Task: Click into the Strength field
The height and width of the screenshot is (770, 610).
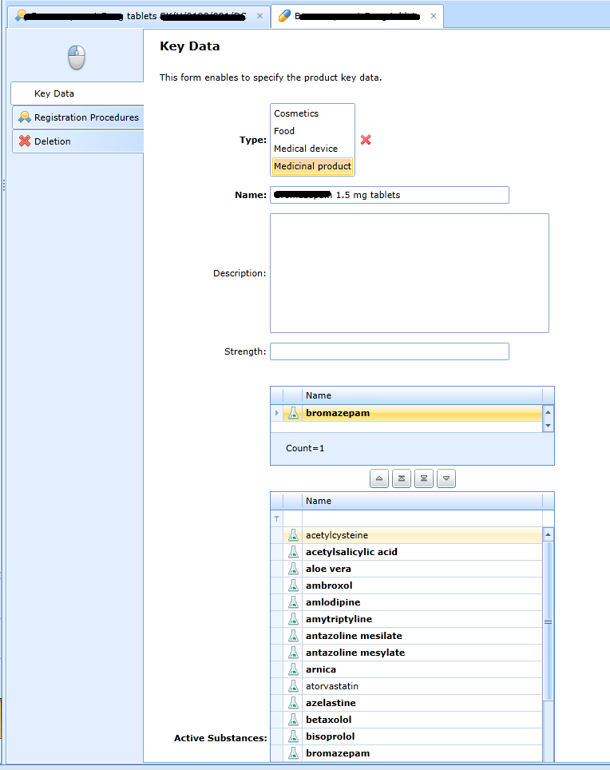Action: [x=389, y=351]
